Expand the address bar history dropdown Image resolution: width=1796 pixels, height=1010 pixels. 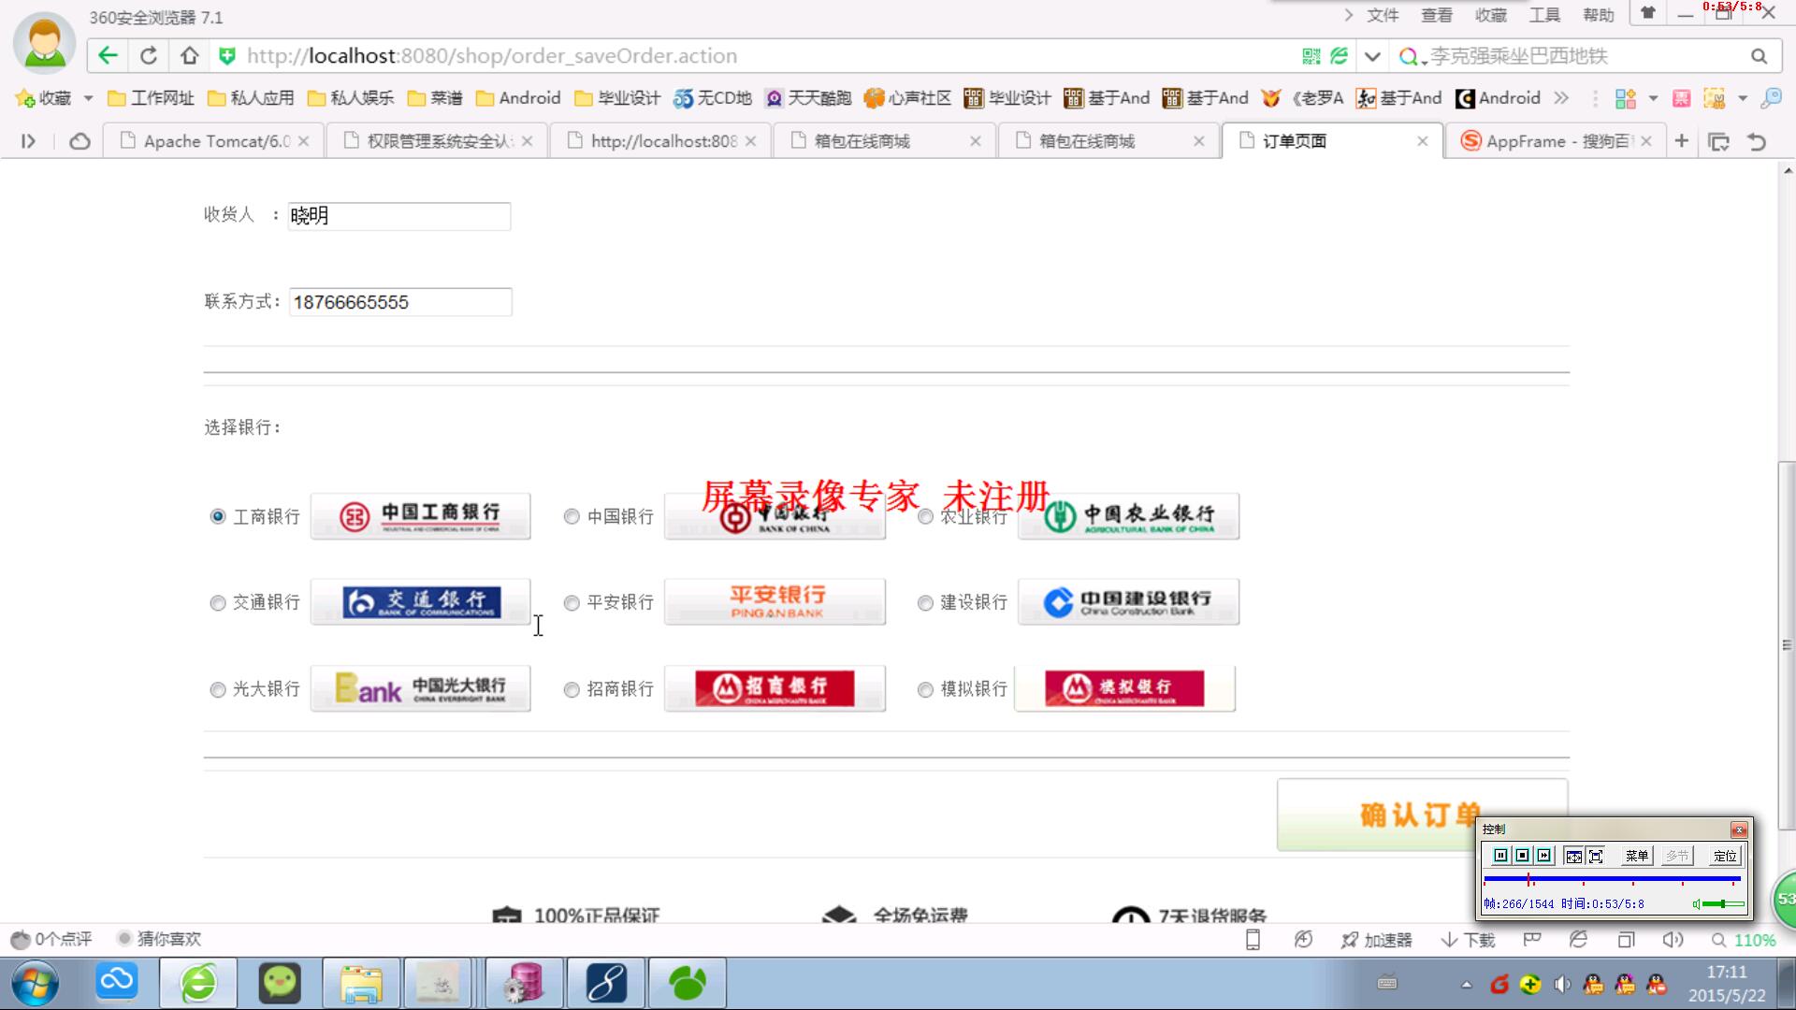coord(1372,56)
